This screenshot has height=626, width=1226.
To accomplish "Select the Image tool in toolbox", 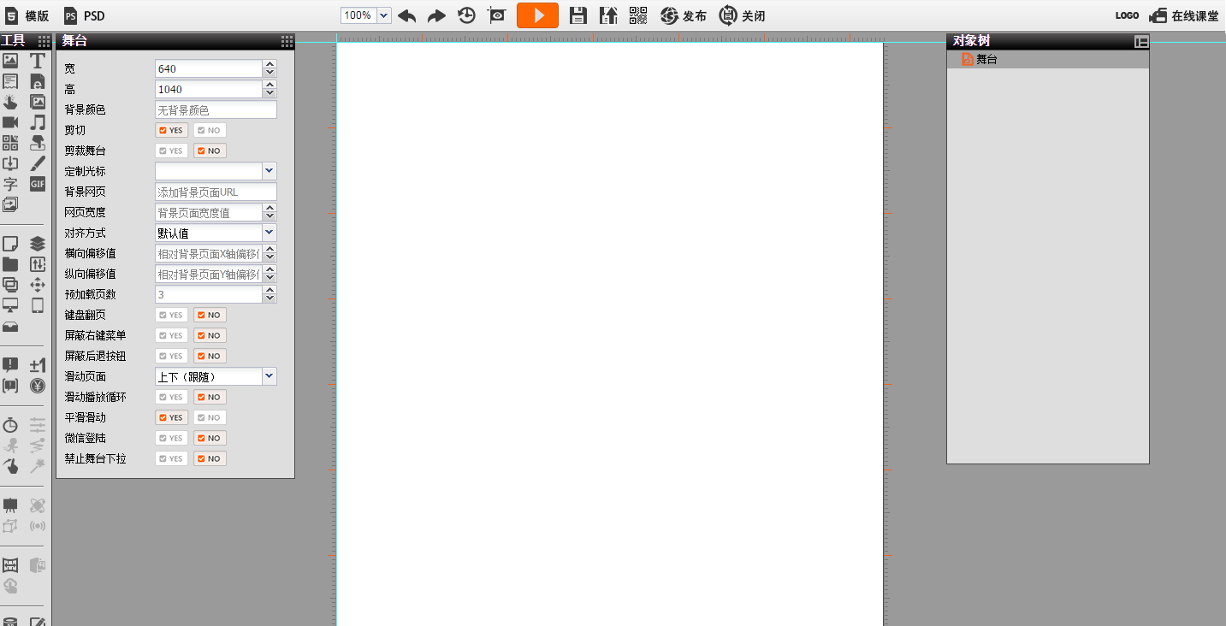I will (10, 61).
